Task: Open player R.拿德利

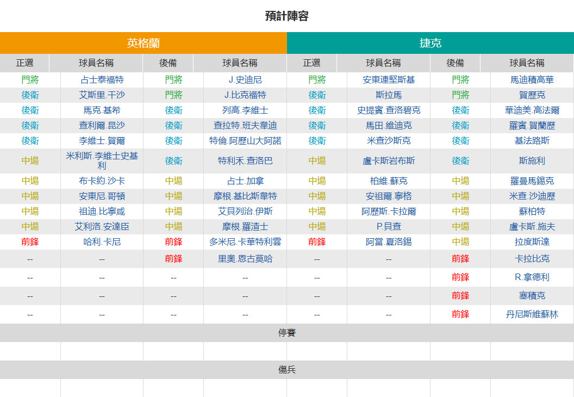Action: pyautogui.click(x=532, y=277)
